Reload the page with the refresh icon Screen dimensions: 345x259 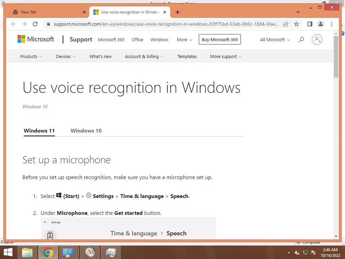pyautogui.click(x=35, y=24)
